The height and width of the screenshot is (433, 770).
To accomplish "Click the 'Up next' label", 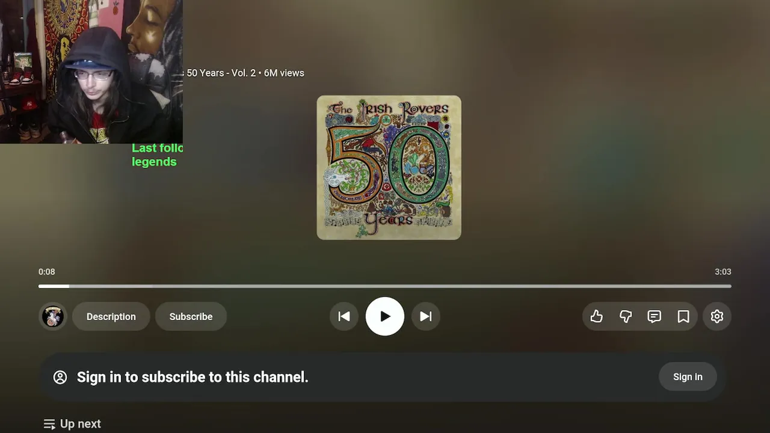I will [x=81, y=424].
